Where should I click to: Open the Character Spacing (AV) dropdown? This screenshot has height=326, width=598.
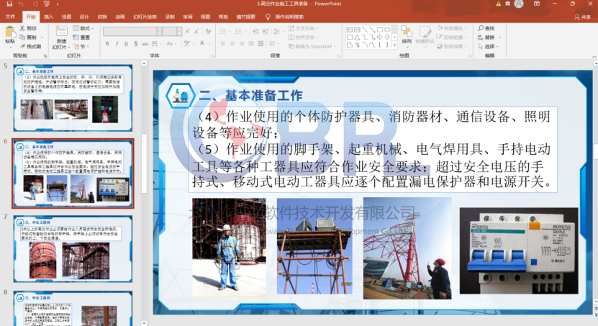pyautogui.click(x=155, y=44)
